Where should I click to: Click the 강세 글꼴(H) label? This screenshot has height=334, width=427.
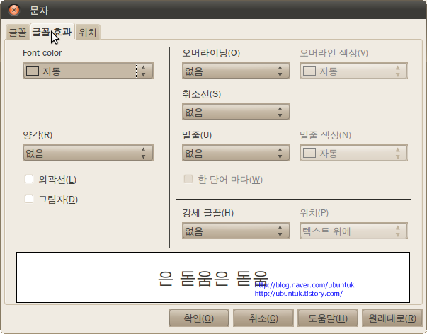[x=207, y=213]
